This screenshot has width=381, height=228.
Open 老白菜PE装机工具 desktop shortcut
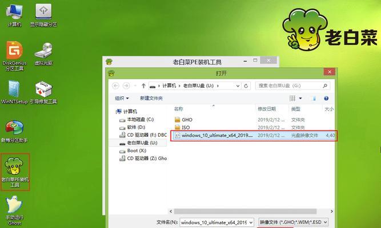pyautogui.click(x=15, y=172)
